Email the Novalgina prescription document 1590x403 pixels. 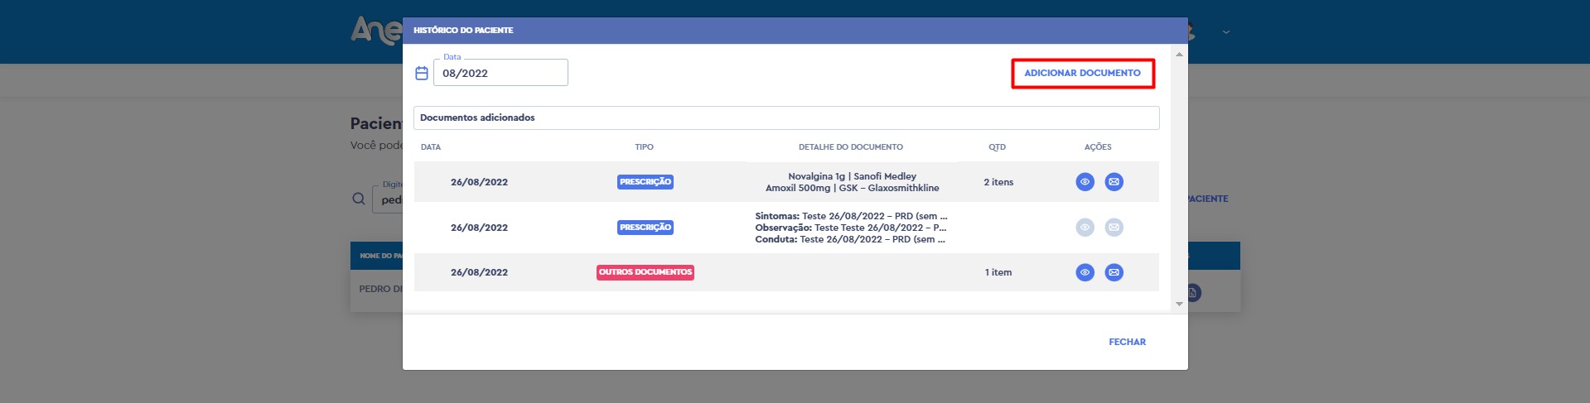1114,182
